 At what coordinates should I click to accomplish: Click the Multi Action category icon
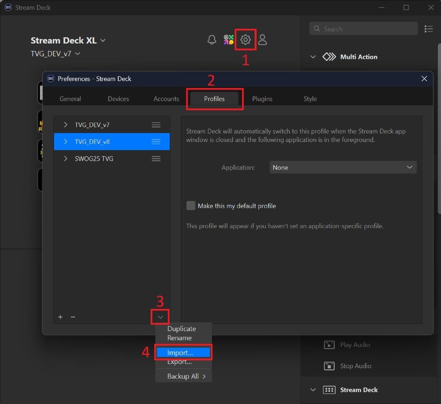329,57
